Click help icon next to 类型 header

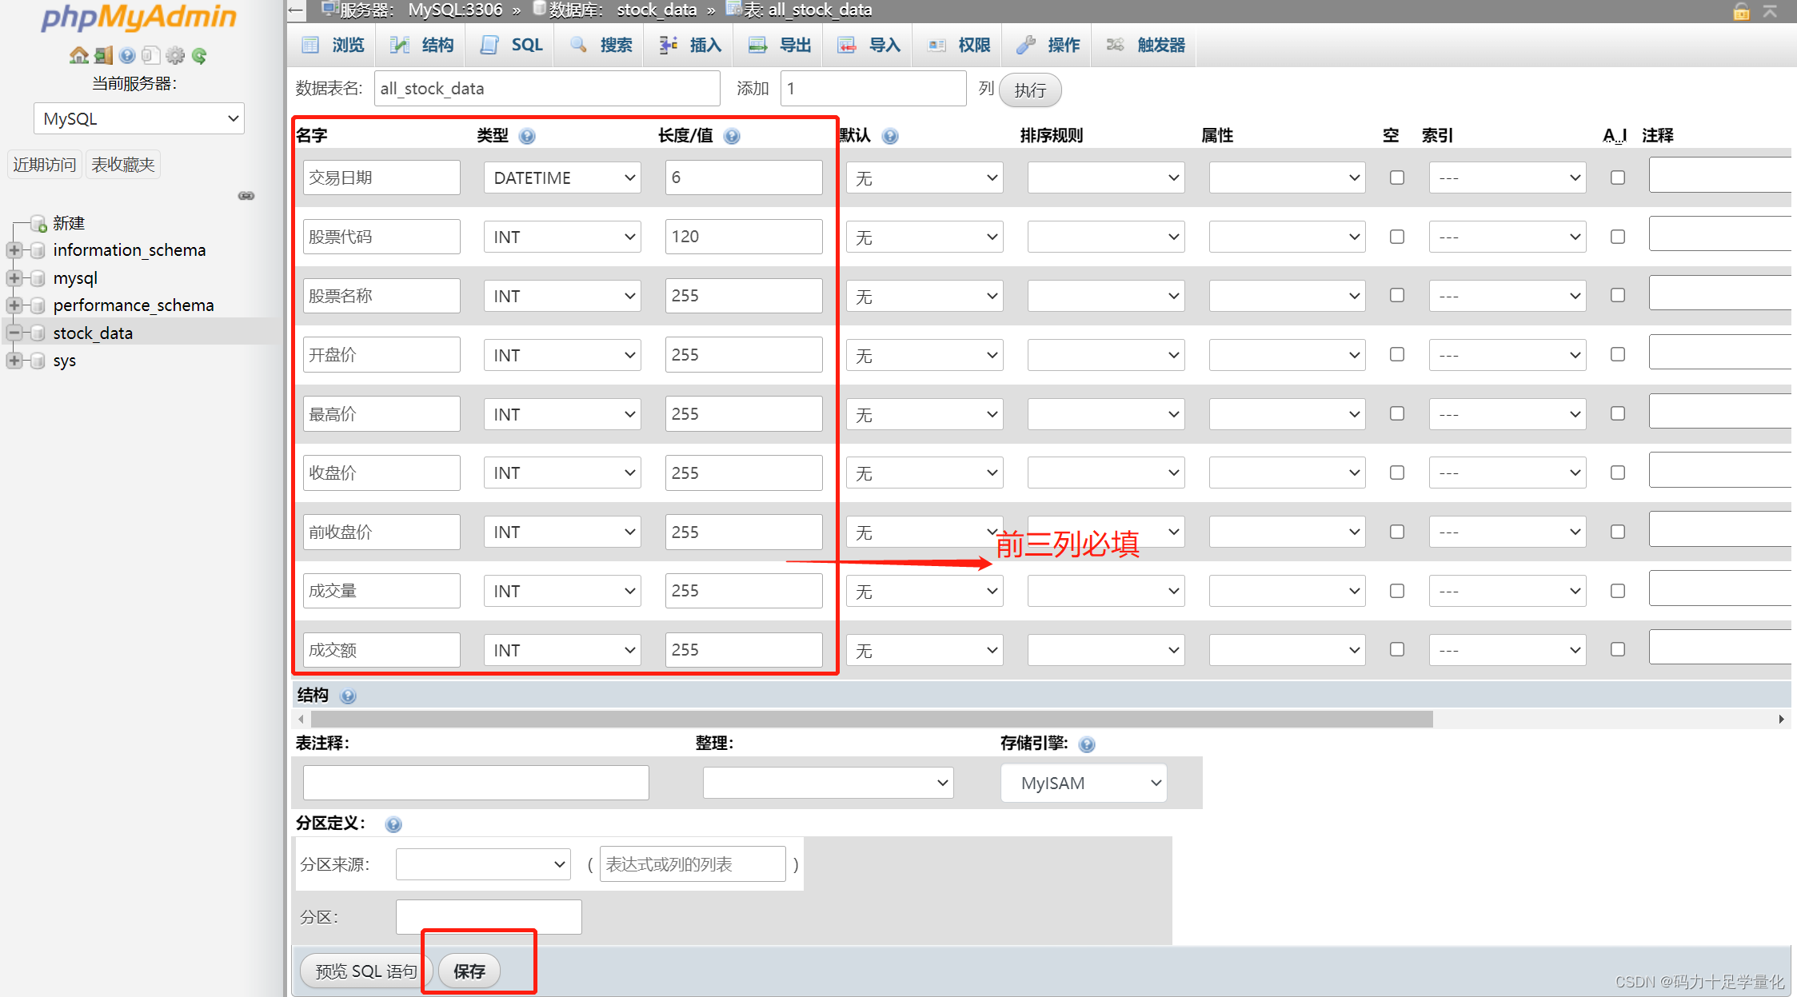coord(526,136)
